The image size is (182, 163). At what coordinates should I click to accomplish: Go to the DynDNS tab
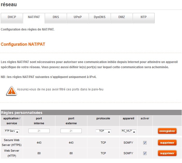pyautogui.click(x=100, y=17)
